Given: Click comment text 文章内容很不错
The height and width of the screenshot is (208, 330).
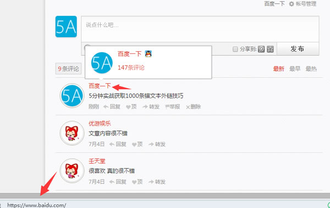Looking at the screenshot, I should 108,133.
